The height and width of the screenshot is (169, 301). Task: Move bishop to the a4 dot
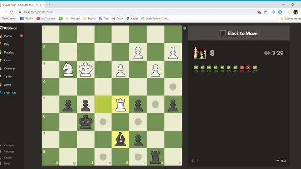173,87
